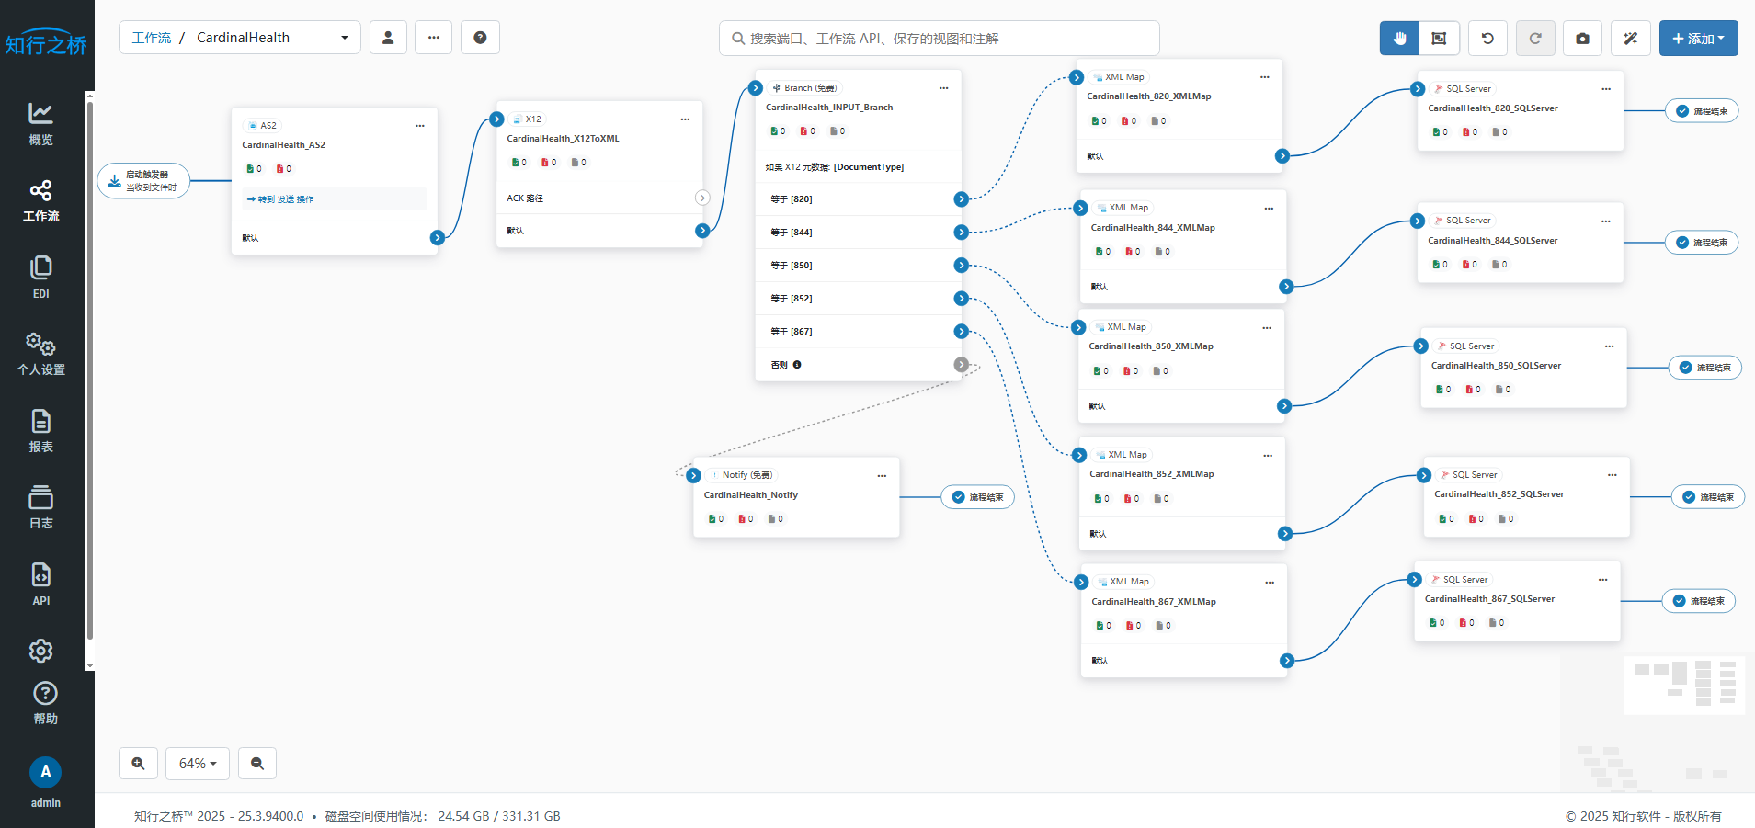Click the zoom out magnifier icon
The height and width of the screenshot is (828, 1755).
pyautogui.click(x=257, y=764)
